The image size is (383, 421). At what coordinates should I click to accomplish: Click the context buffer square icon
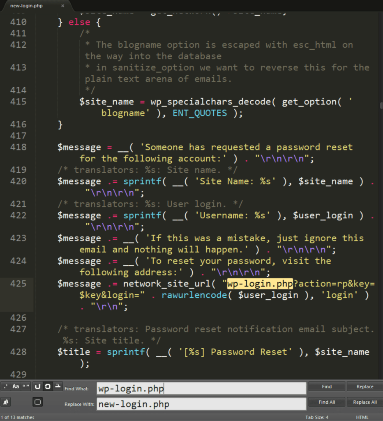coord(38,402)
